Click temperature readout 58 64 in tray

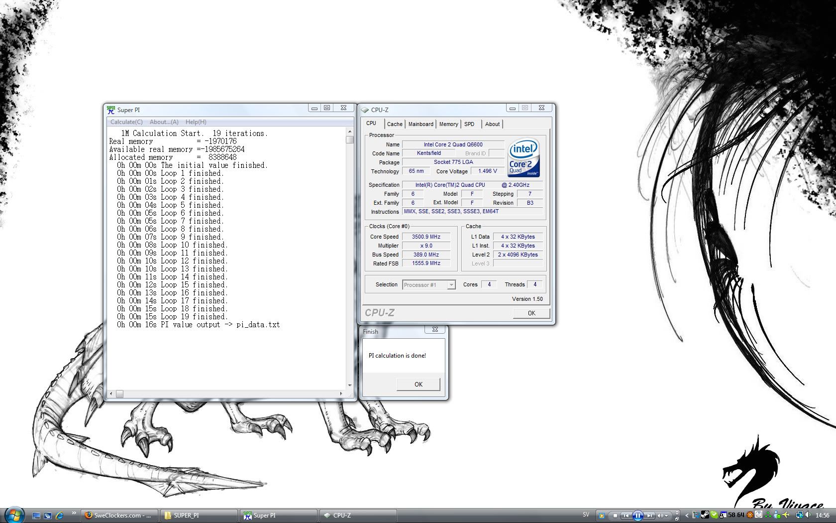tap(736, 515)
